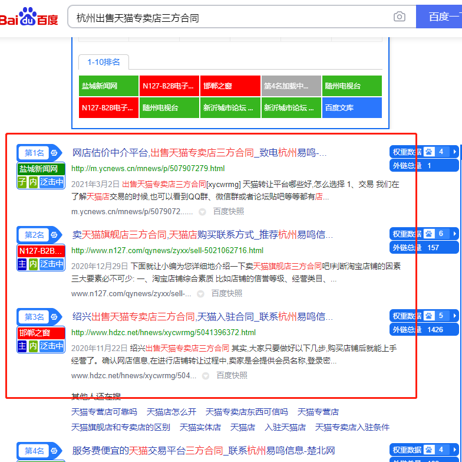Click green 盐城新闻网 ranking cell

[108, 86]
